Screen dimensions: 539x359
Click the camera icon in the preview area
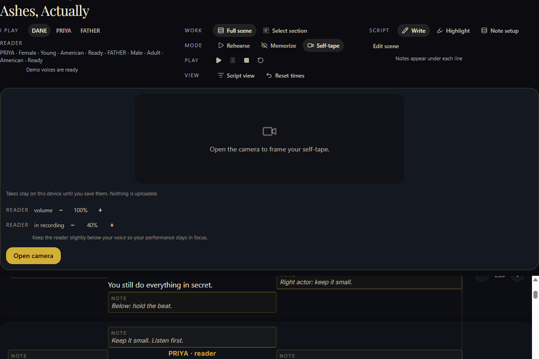coord(269,131)
